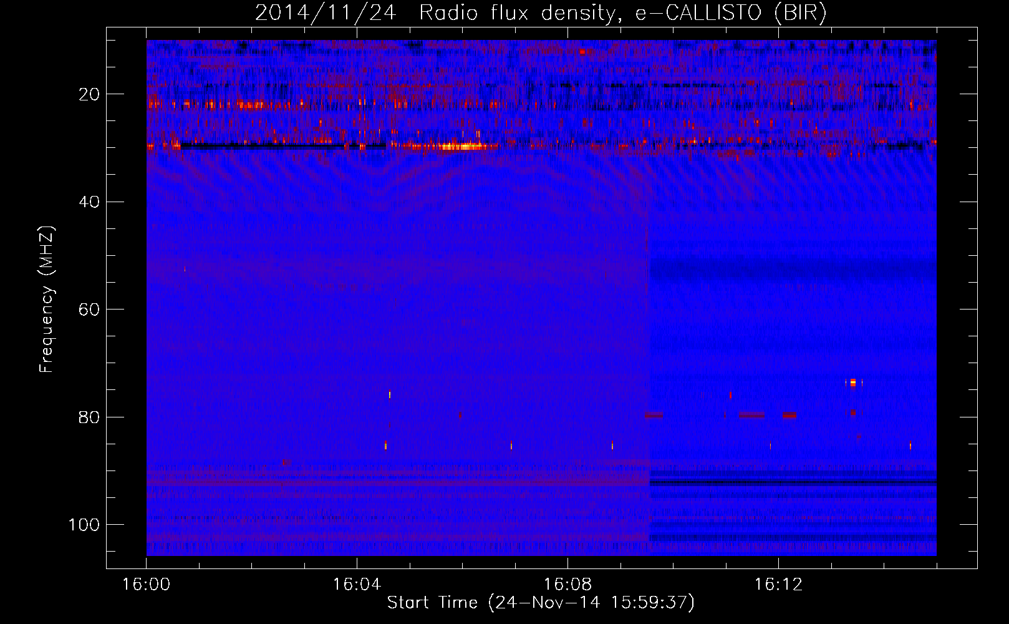Click the time tick label "16:00"

146,585
